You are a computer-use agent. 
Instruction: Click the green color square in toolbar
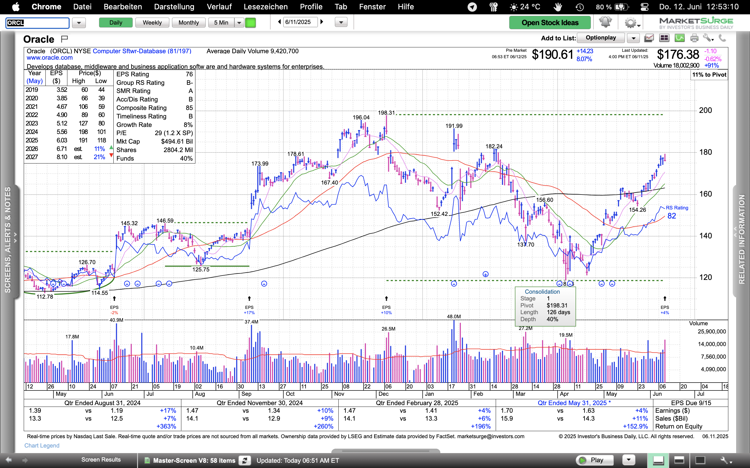[250, 23]
